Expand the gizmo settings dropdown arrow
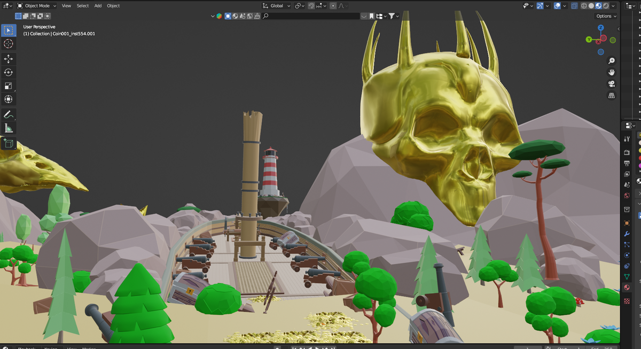 (548, 6)
